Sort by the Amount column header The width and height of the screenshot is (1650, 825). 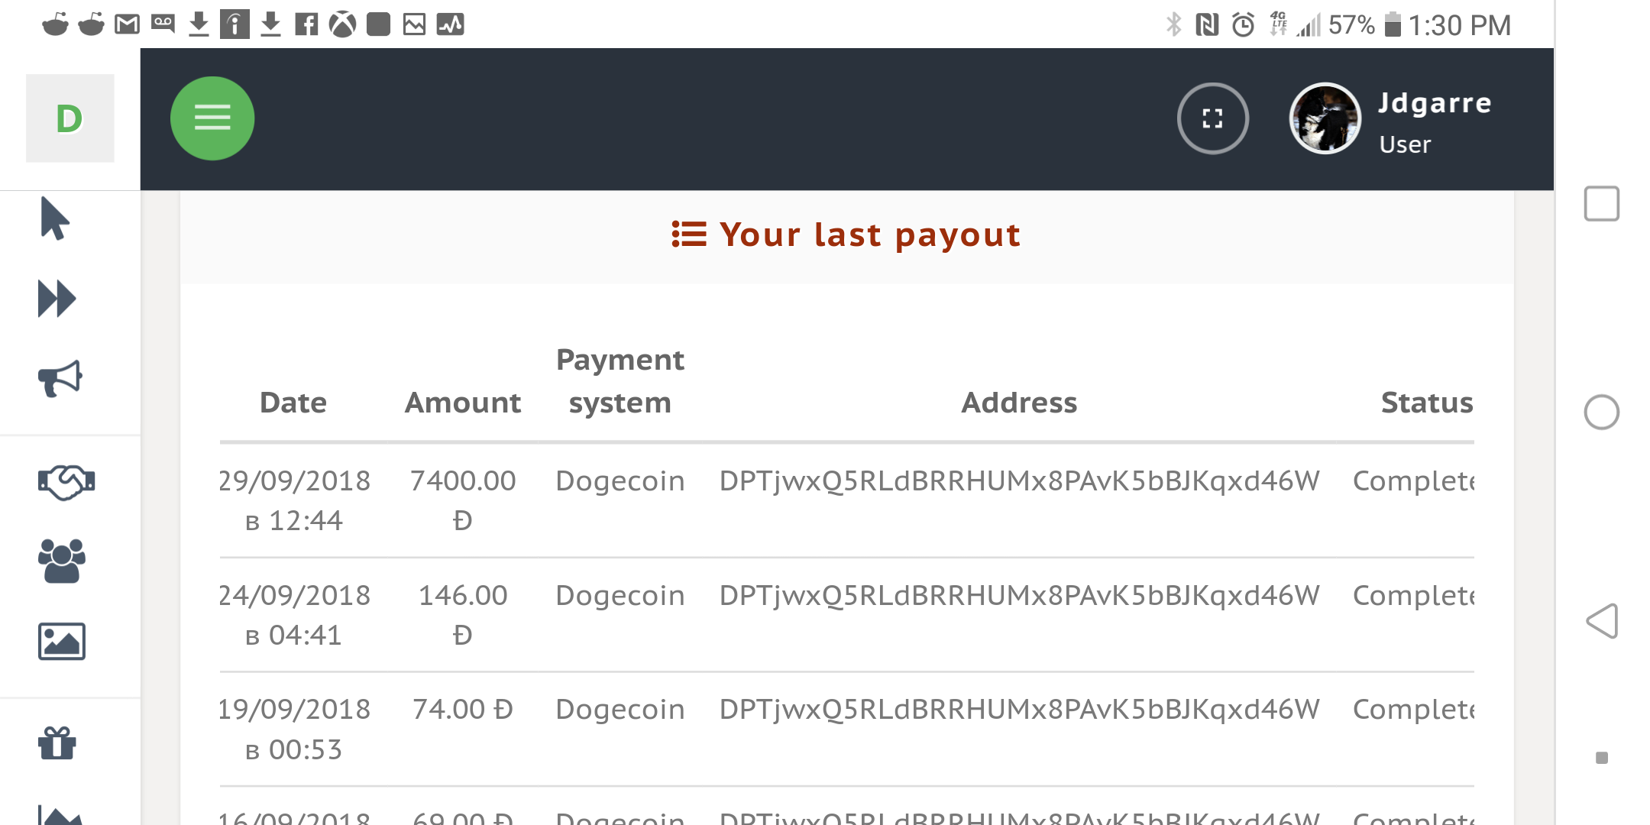click(463, 403)
